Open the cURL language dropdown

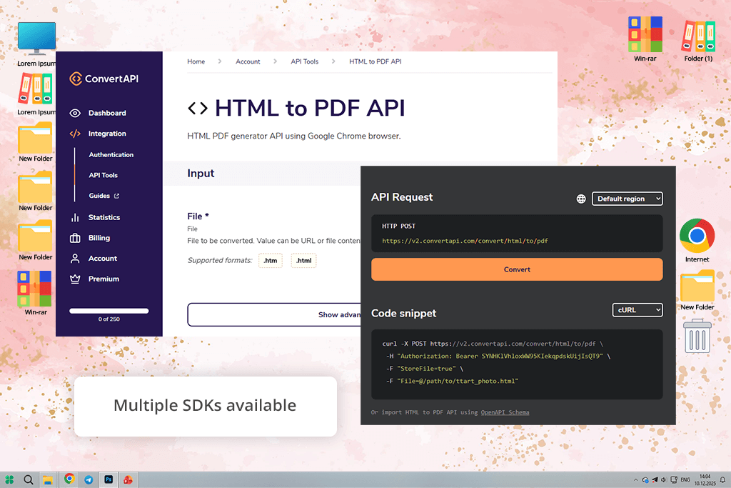pos(637,310)
